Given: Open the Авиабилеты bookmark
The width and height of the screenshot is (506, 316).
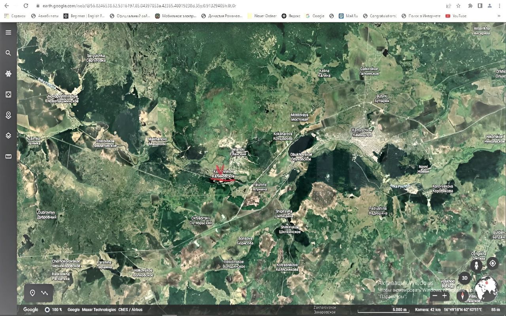Looking at the screenshot, I should [x=45, y=16].
